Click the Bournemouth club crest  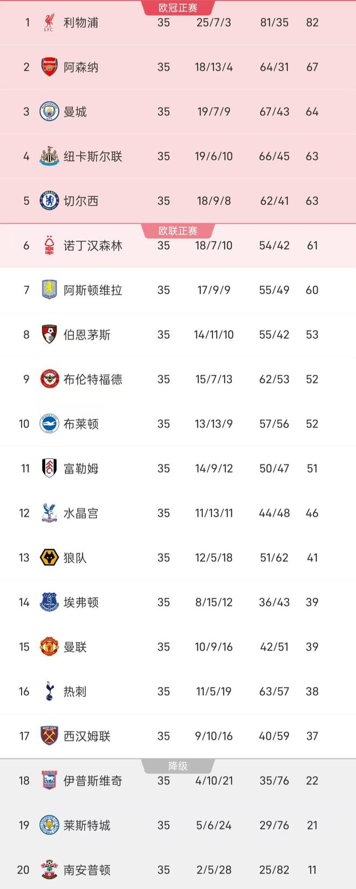coord(49,334)
